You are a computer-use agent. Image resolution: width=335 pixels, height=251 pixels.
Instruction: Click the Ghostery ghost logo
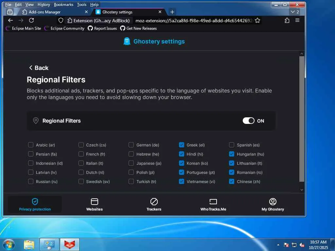point(127,42)
